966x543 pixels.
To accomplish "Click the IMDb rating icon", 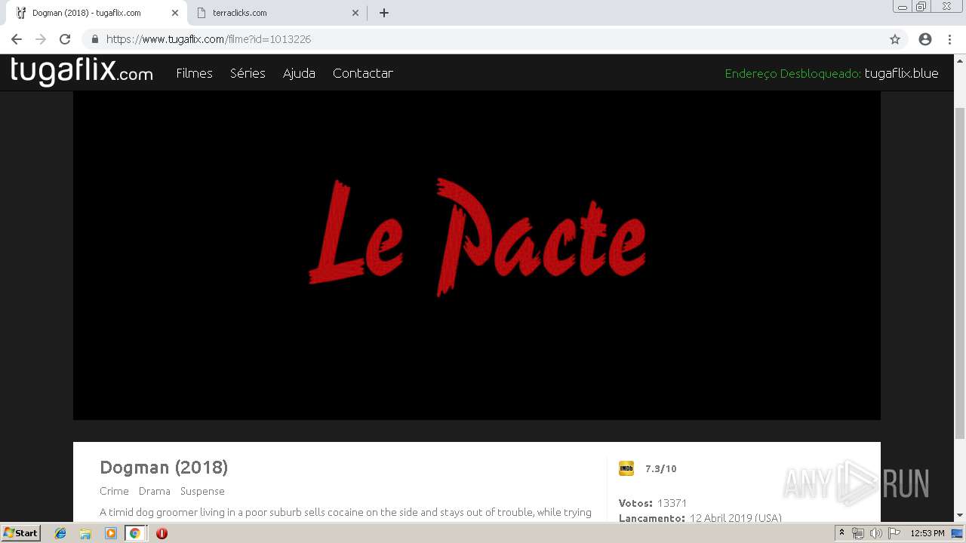I will pos(626,468).
